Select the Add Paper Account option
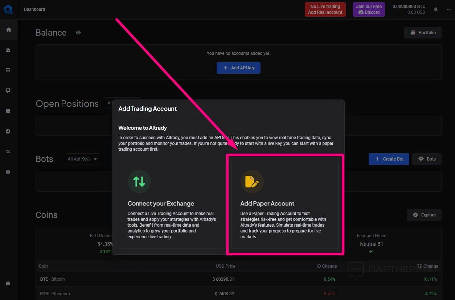 tap(285, 205)
